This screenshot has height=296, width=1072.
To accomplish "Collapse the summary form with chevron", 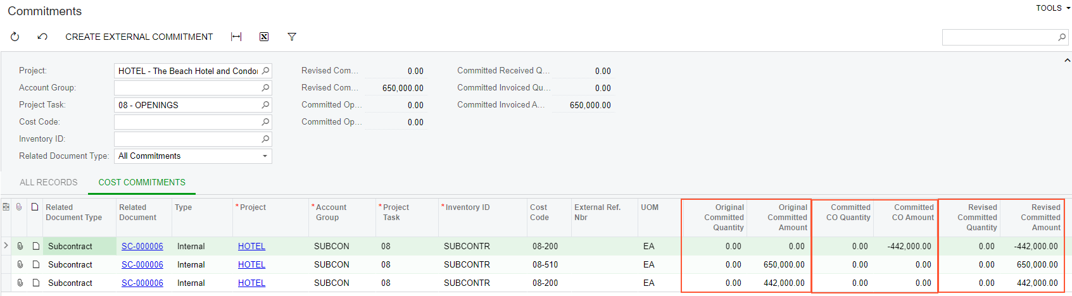I will pos(1067,60).
